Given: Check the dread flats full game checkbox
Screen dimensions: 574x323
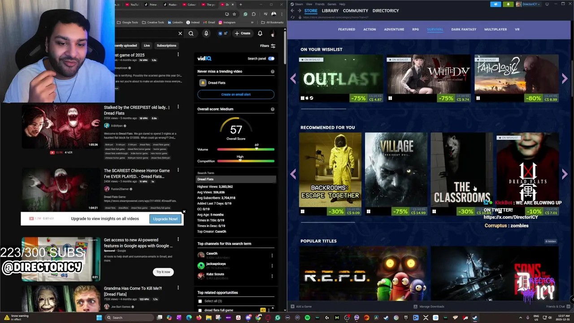Looking at the screenshot, I should click(200, 310).
